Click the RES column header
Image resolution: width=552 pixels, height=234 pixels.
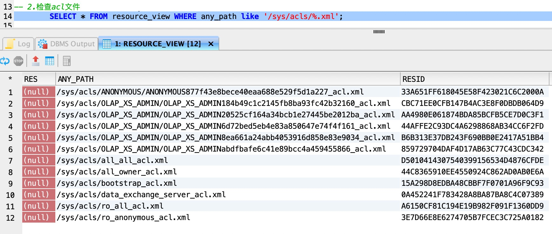point(39,79)
